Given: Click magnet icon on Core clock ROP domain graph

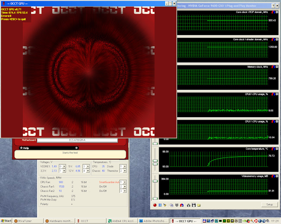Looking at the screenshot, I should pyautogui.click(x=273, y=12).
